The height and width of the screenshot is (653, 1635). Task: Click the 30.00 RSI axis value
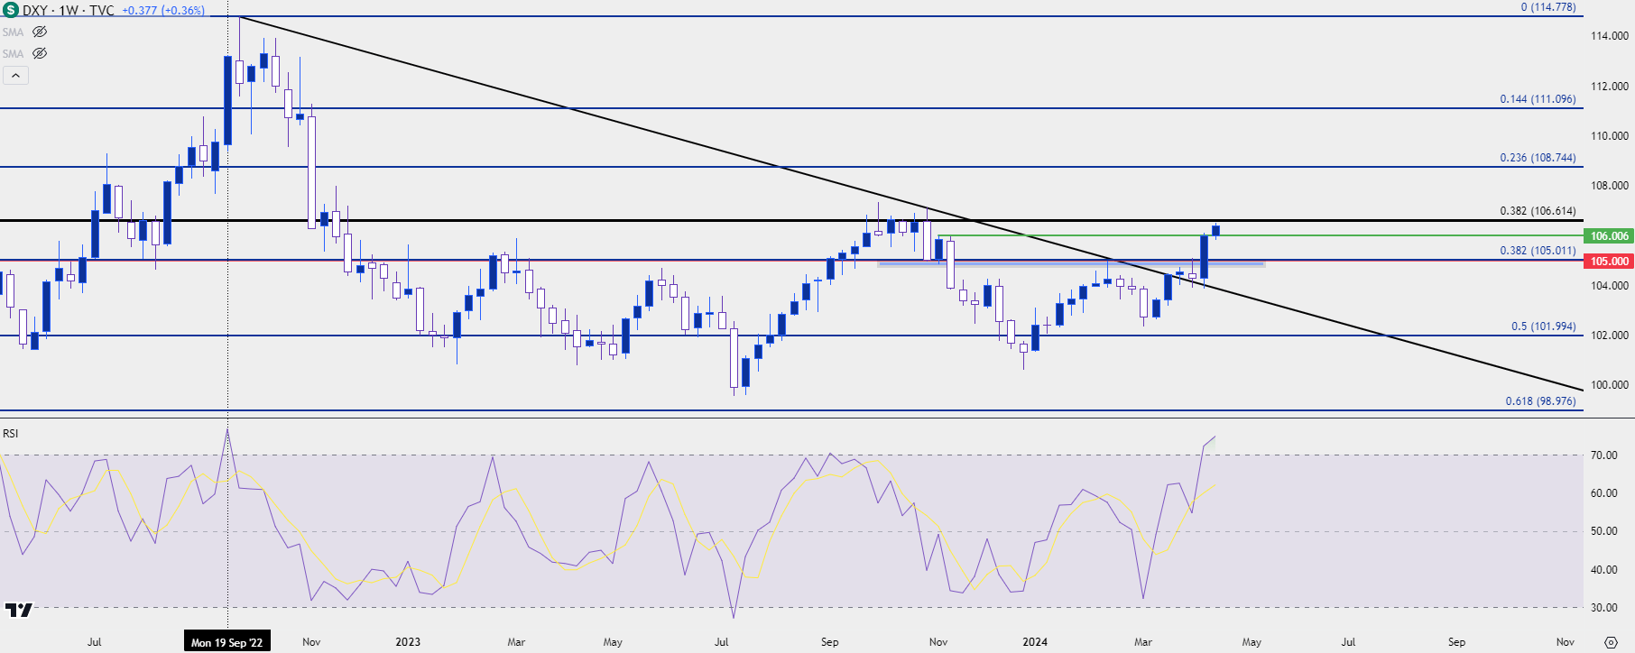(1603, 608)
